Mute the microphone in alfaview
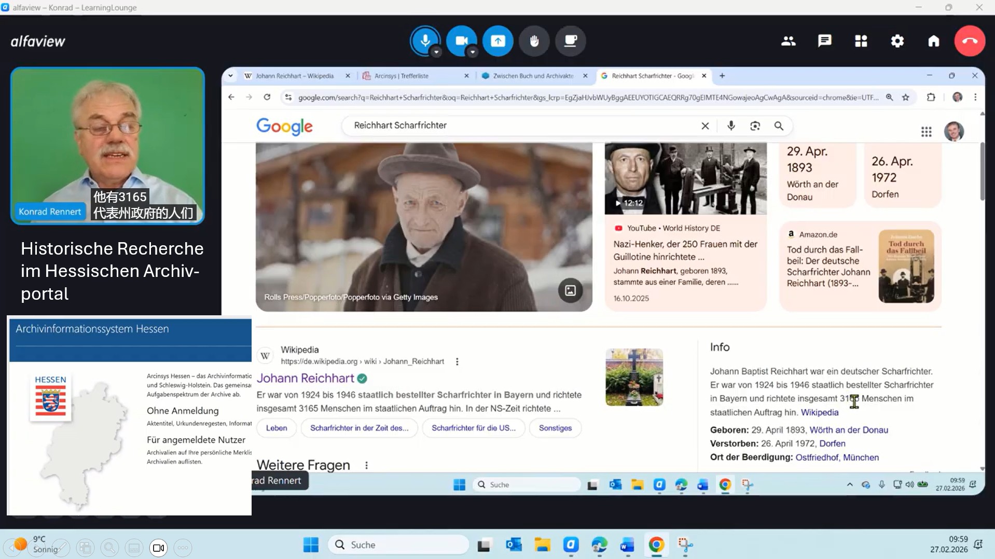This screenshot has height=559, width=995. click(x=425, y=40)
